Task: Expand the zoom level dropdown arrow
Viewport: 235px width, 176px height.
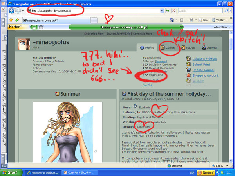Action: coord(227,166)
